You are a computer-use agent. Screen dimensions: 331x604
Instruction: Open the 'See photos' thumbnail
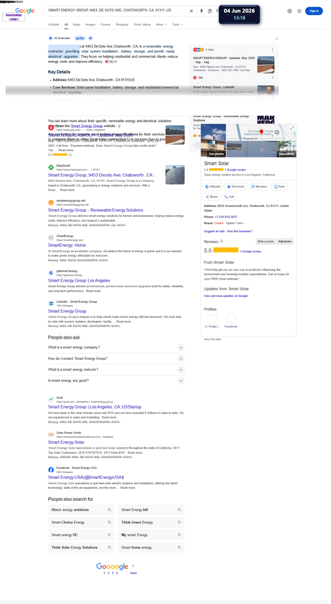pos(213,140)
